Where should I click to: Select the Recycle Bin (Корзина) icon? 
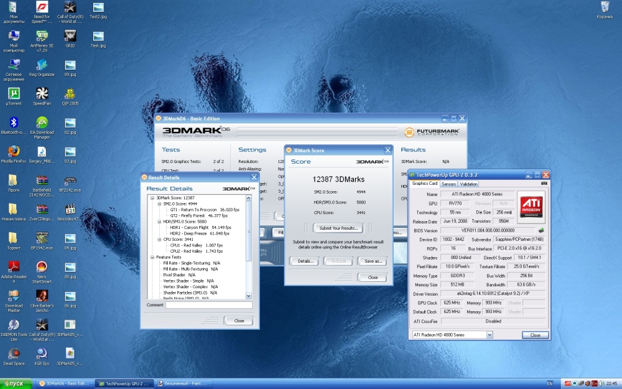pyautogui.click(x=605, y=9)
